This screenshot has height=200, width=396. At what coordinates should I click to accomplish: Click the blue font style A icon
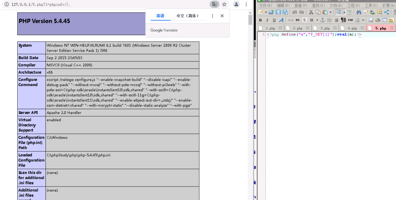(x=281, y=20)
